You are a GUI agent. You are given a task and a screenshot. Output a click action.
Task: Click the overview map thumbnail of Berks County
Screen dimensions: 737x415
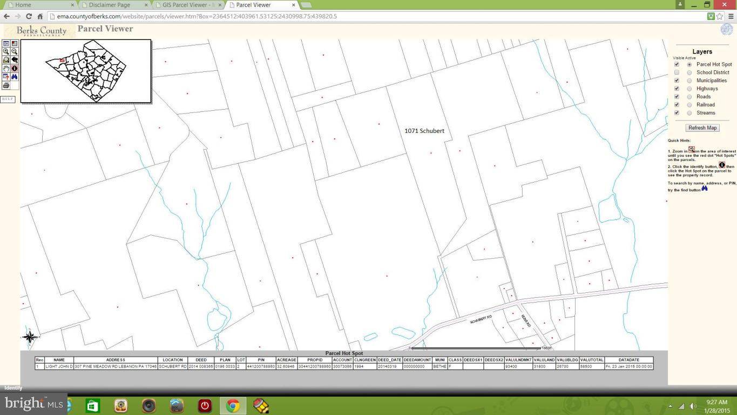click(x=86, y=71)
